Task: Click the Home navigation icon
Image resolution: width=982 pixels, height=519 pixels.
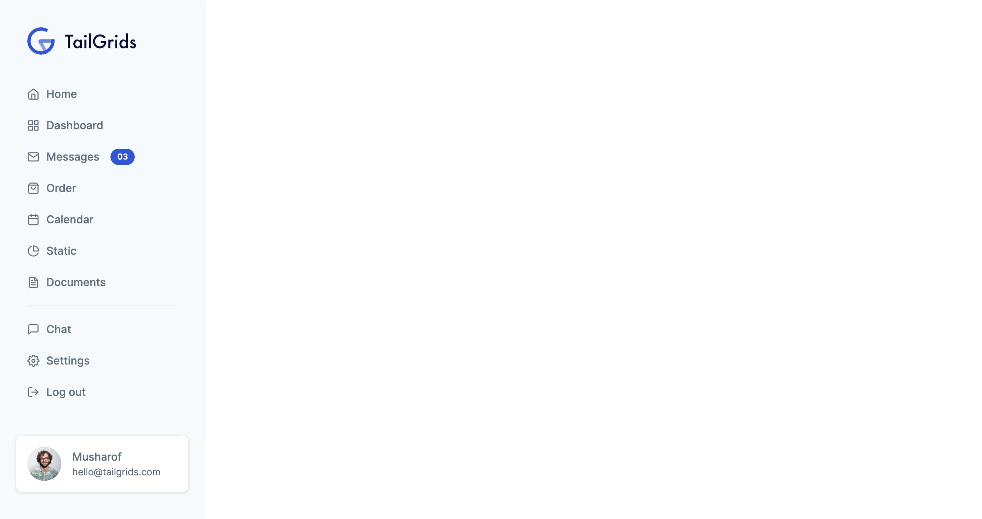Action: click(32, 93)
